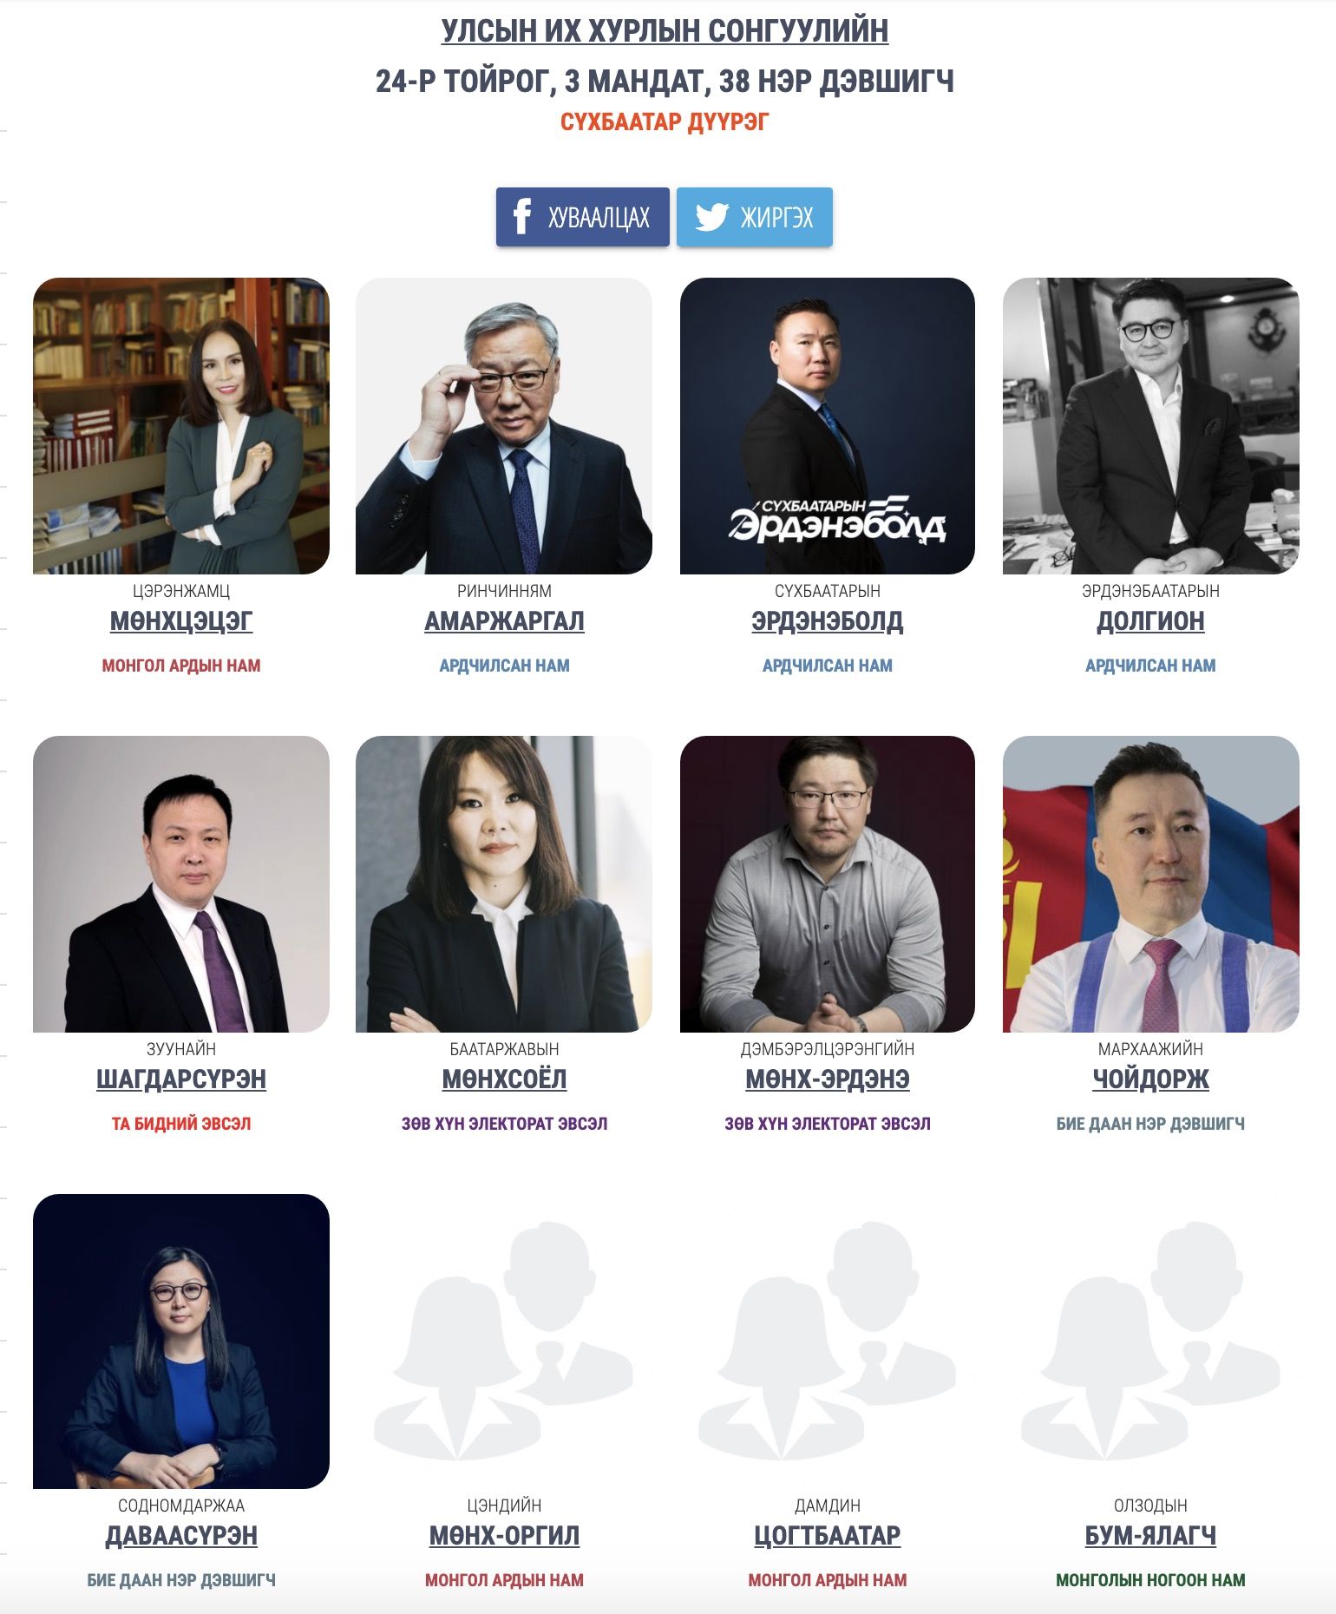Follow the БУМ-ЯЛАГЧ name link

point(1150,1536)
